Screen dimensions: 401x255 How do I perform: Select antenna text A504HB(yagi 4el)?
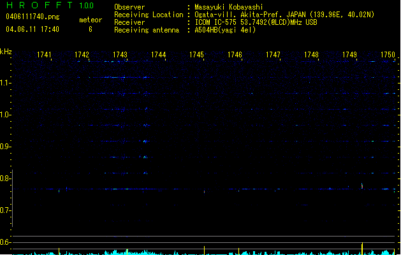pos(225,30)
